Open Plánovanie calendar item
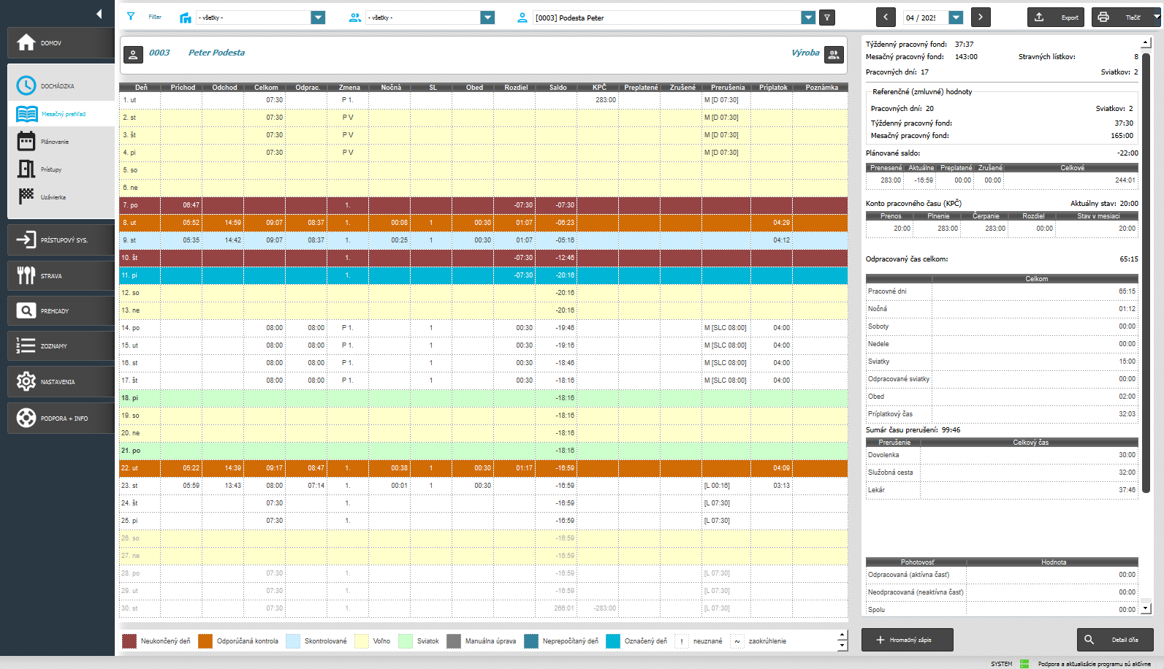The height and width of the screenshot is (669, 1164). click(x=61, y=142)
